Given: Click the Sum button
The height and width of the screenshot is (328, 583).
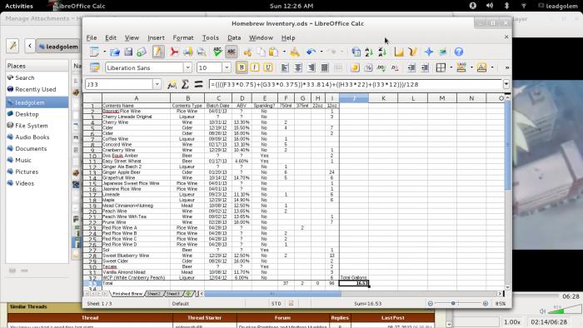Looking at the screenshot, I should 185,85.
